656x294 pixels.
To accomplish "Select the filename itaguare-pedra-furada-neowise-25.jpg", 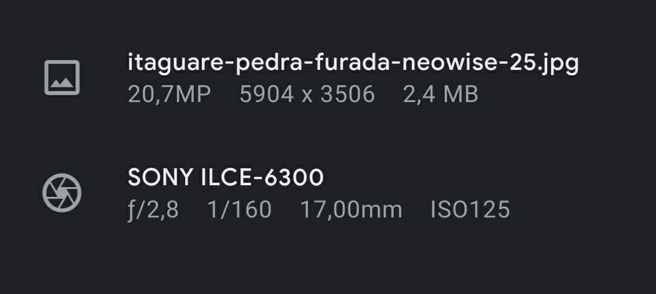I will pyautogui.click(x=352, y=63).
